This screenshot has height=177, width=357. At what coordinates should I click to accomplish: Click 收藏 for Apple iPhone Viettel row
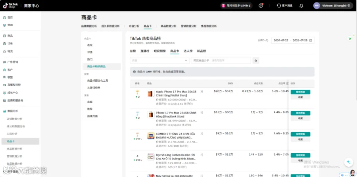coord(300,97)
